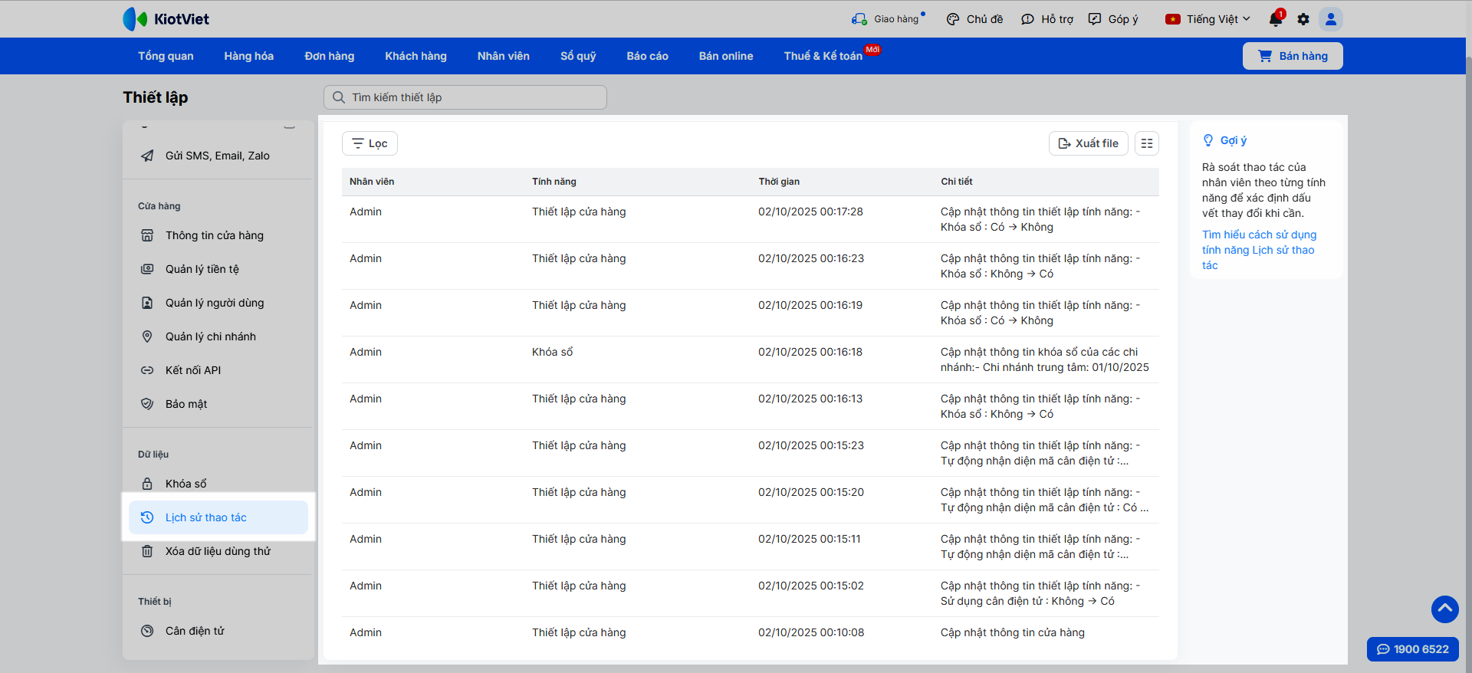This screenshot has height=673, width=1472.
Task: Click the Góp ý feedback icon
Action: [1095, 19]
